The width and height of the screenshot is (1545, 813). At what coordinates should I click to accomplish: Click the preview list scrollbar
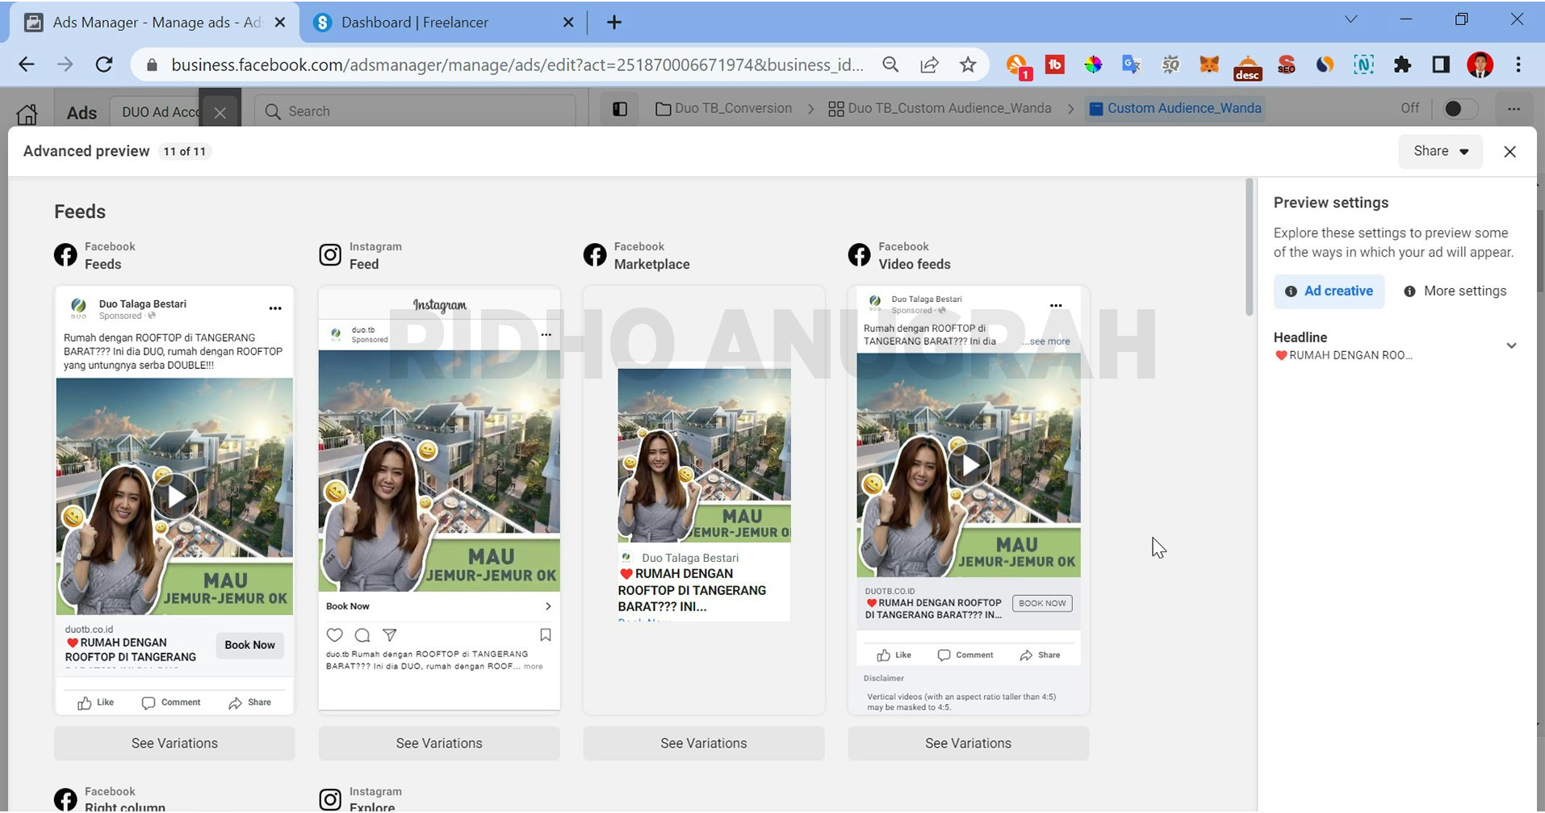coord(1249,246)
